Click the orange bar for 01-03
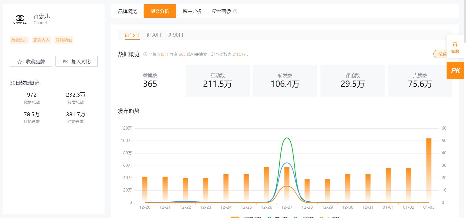This screenshot has height=218, width=466. [x=429, y=170]
